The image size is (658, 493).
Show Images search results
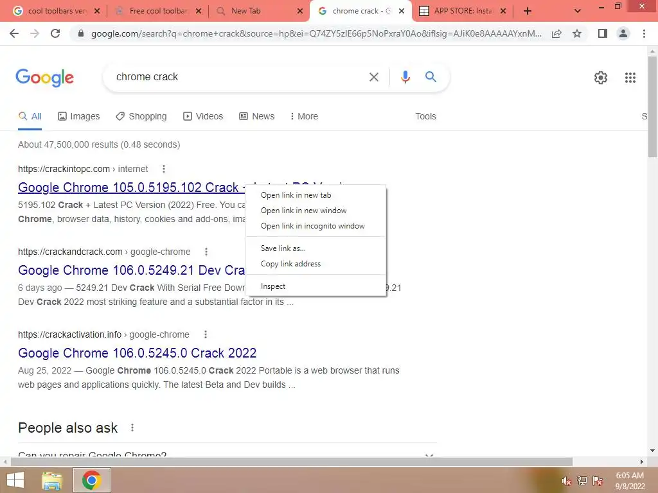[79, 117]
